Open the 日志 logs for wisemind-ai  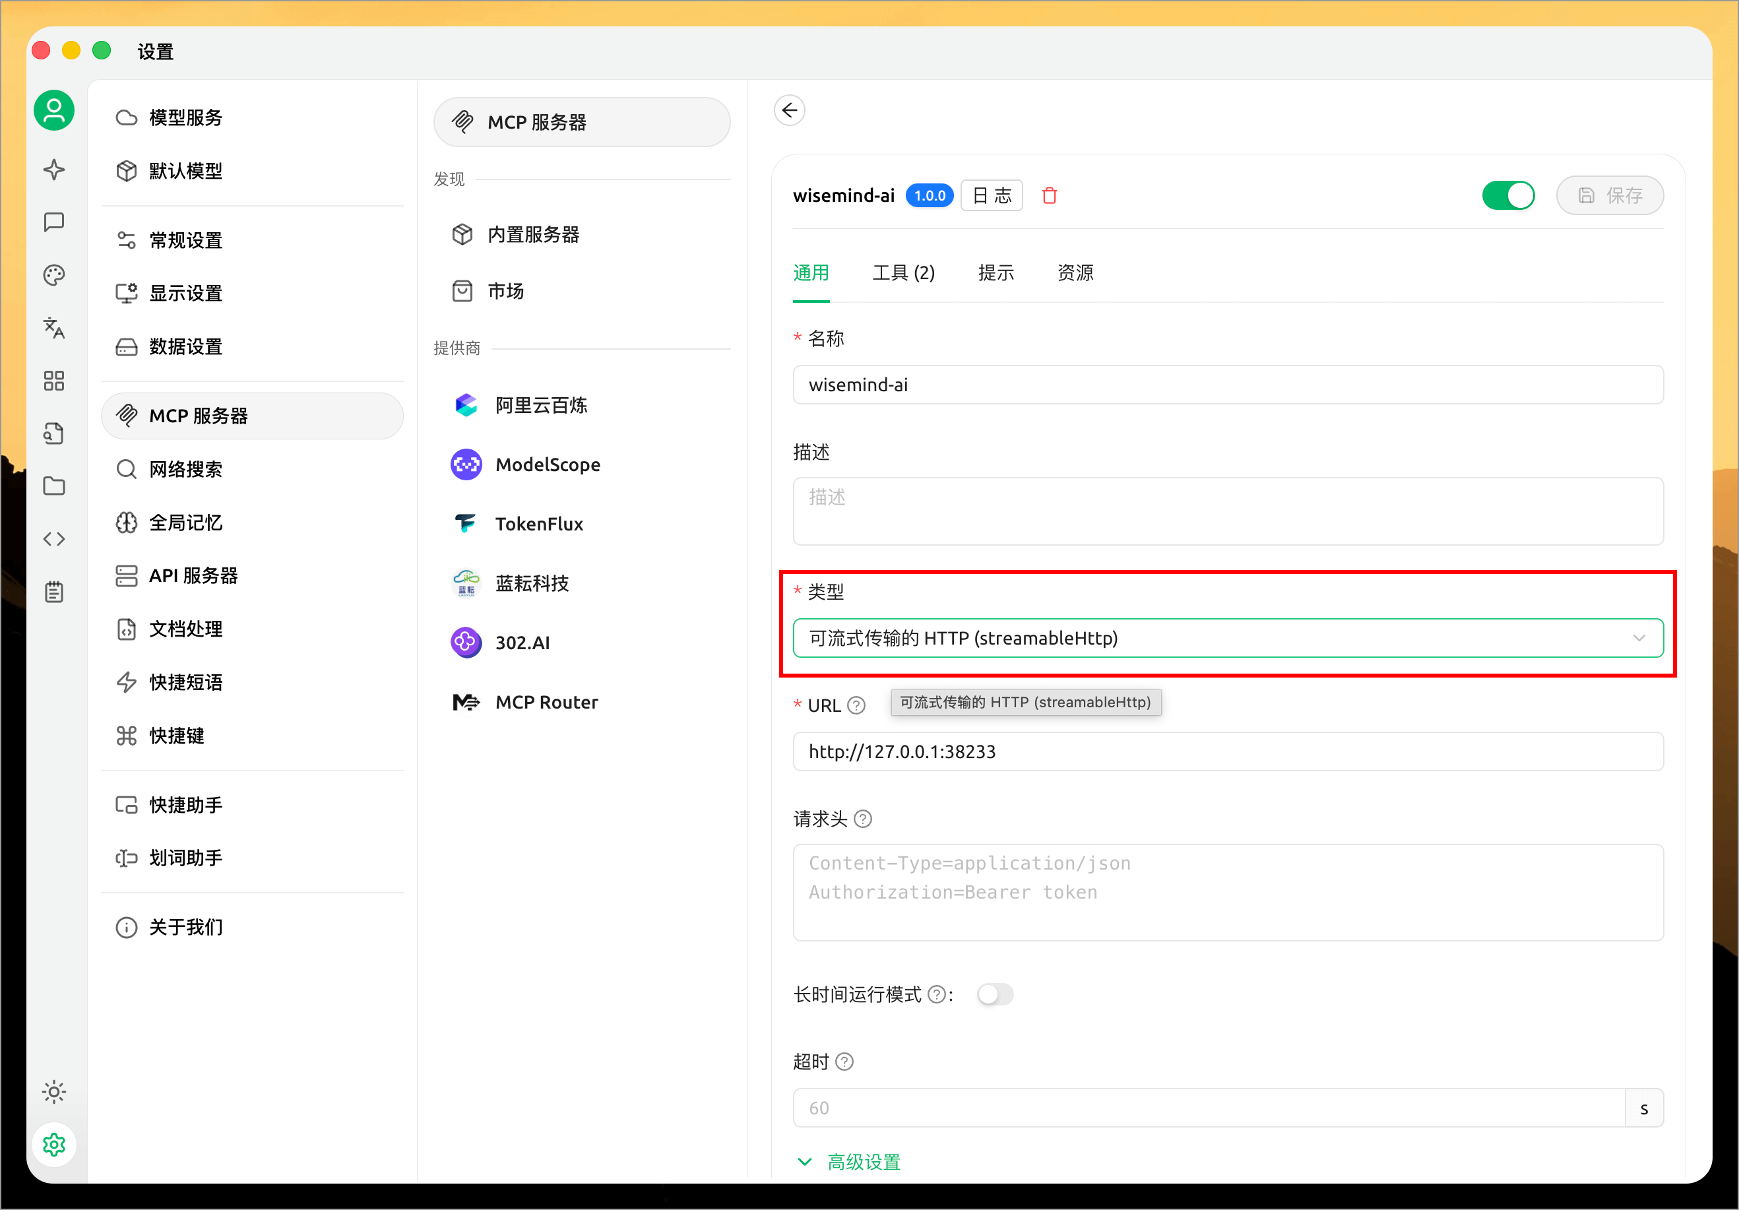tap(991, 195)
